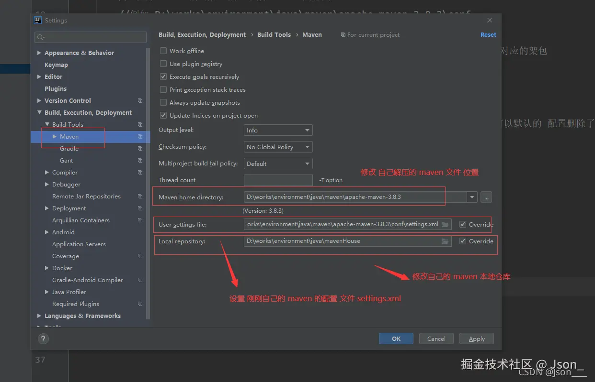Expand the Editor tree node
Image resolution: width=595 pixels, height=382 pixels.
[39, 76]
